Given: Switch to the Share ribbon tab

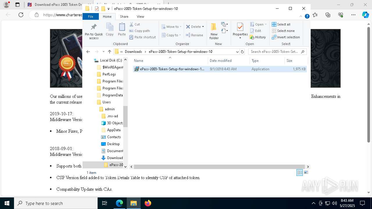Looking at the screenshot, I should pyautogui.click(x=124, y=17).
